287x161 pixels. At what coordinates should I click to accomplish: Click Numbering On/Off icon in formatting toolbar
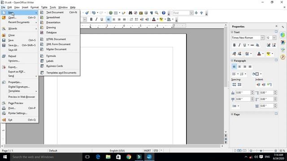131,19
